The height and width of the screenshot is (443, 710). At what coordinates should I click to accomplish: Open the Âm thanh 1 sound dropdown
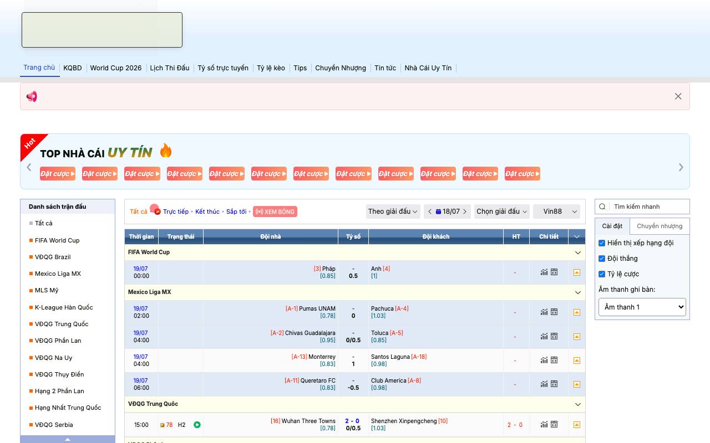point(642,307)
